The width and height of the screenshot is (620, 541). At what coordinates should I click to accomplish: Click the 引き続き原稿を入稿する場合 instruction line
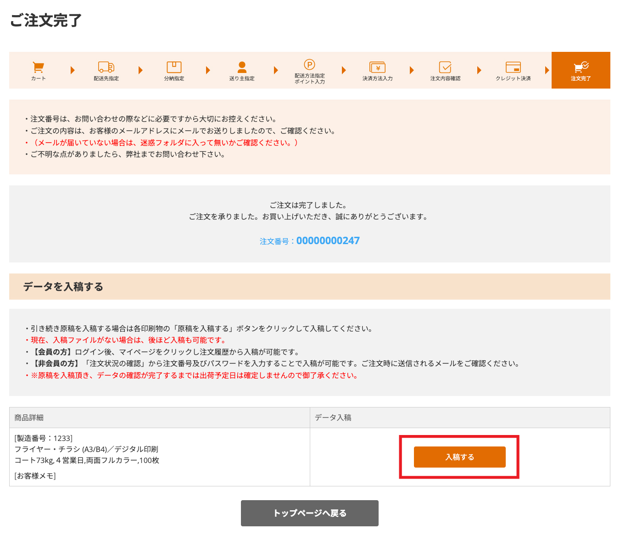pos(199,329)
